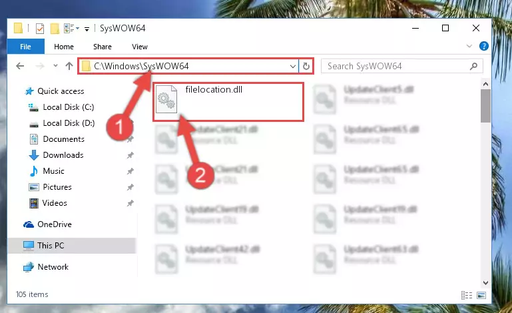512x313 pixels.
Task: Minimize the SysWOW64 window
Action: pyautogui.click(x=415, y=29)
